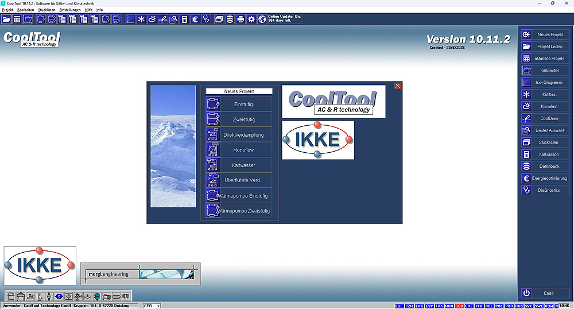Image resolution: width=574 pixels, height=309 pixels.
Task: Click the IKKE logo at bottom left
Action: pyautogui.click(x=40, y=266)
